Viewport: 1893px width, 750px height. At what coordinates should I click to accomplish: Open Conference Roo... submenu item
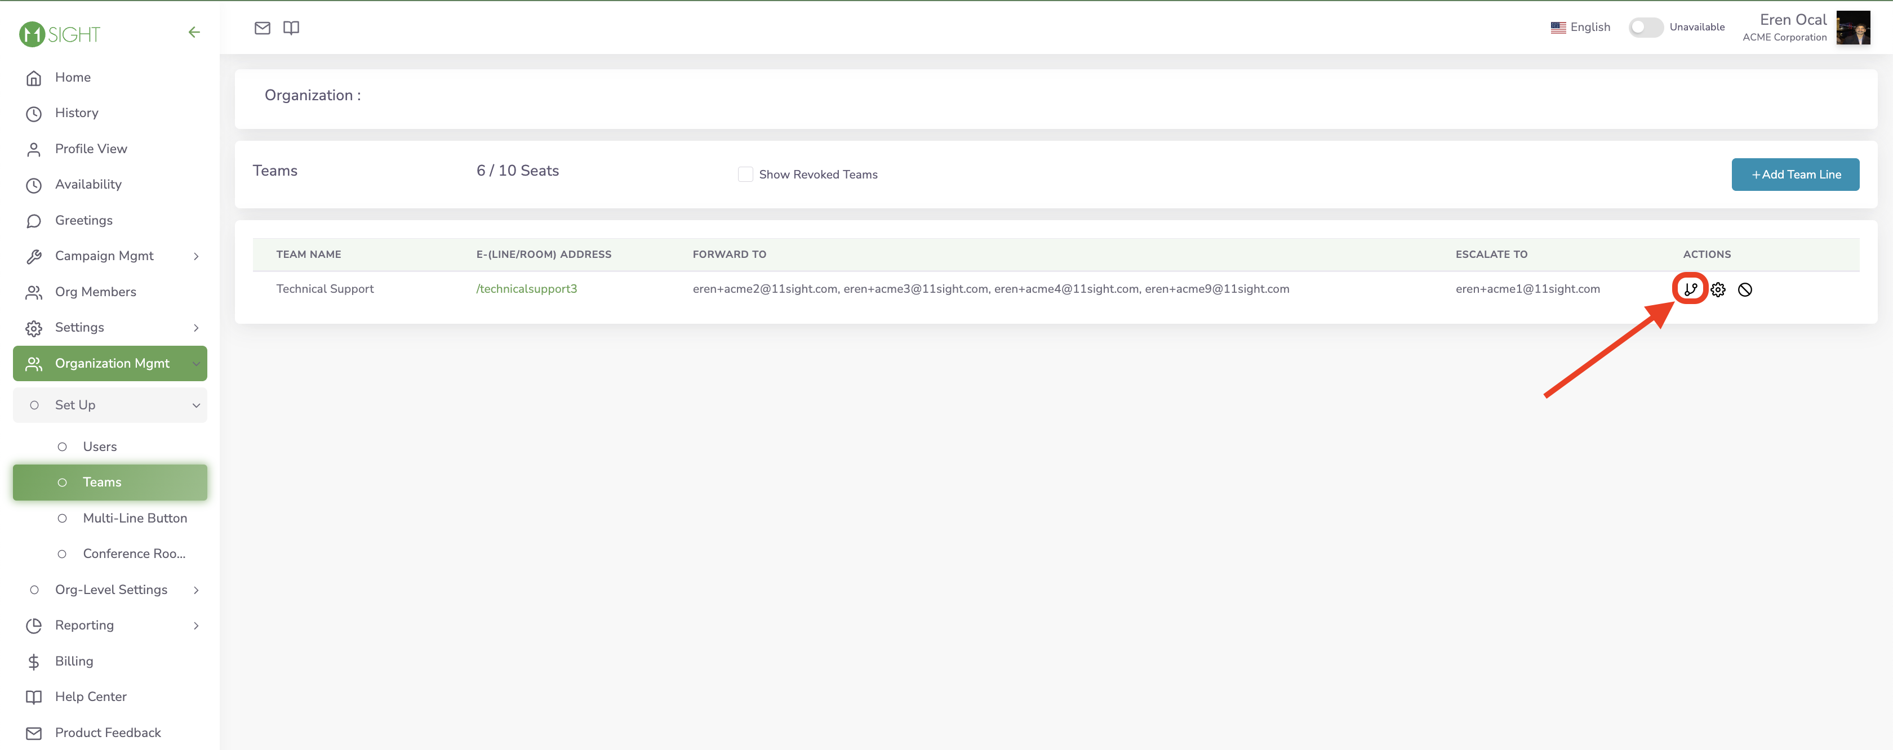(x=135, y=554)
